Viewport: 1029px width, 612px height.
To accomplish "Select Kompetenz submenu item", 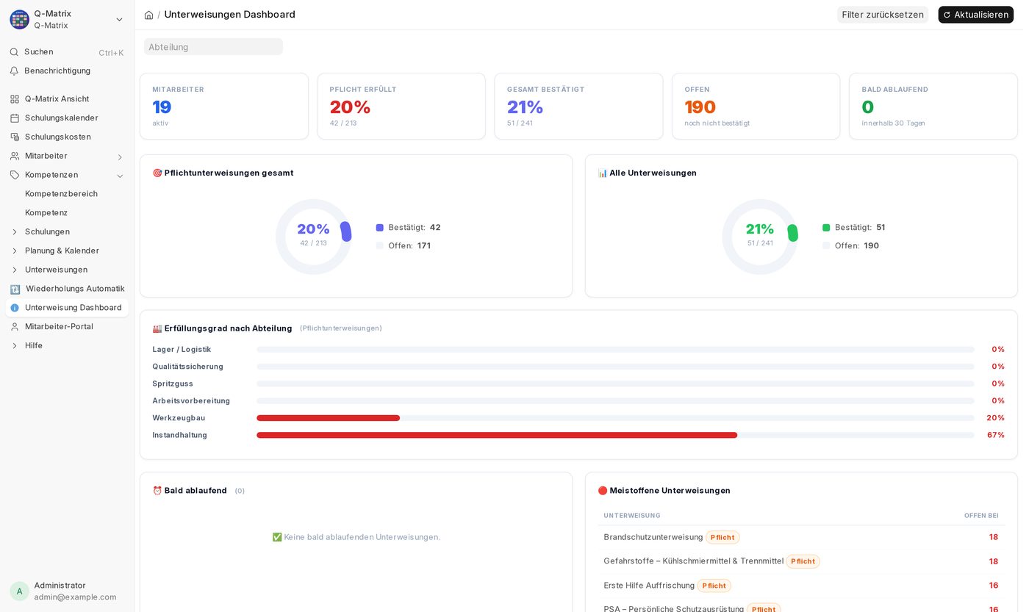I will [67, 213].
